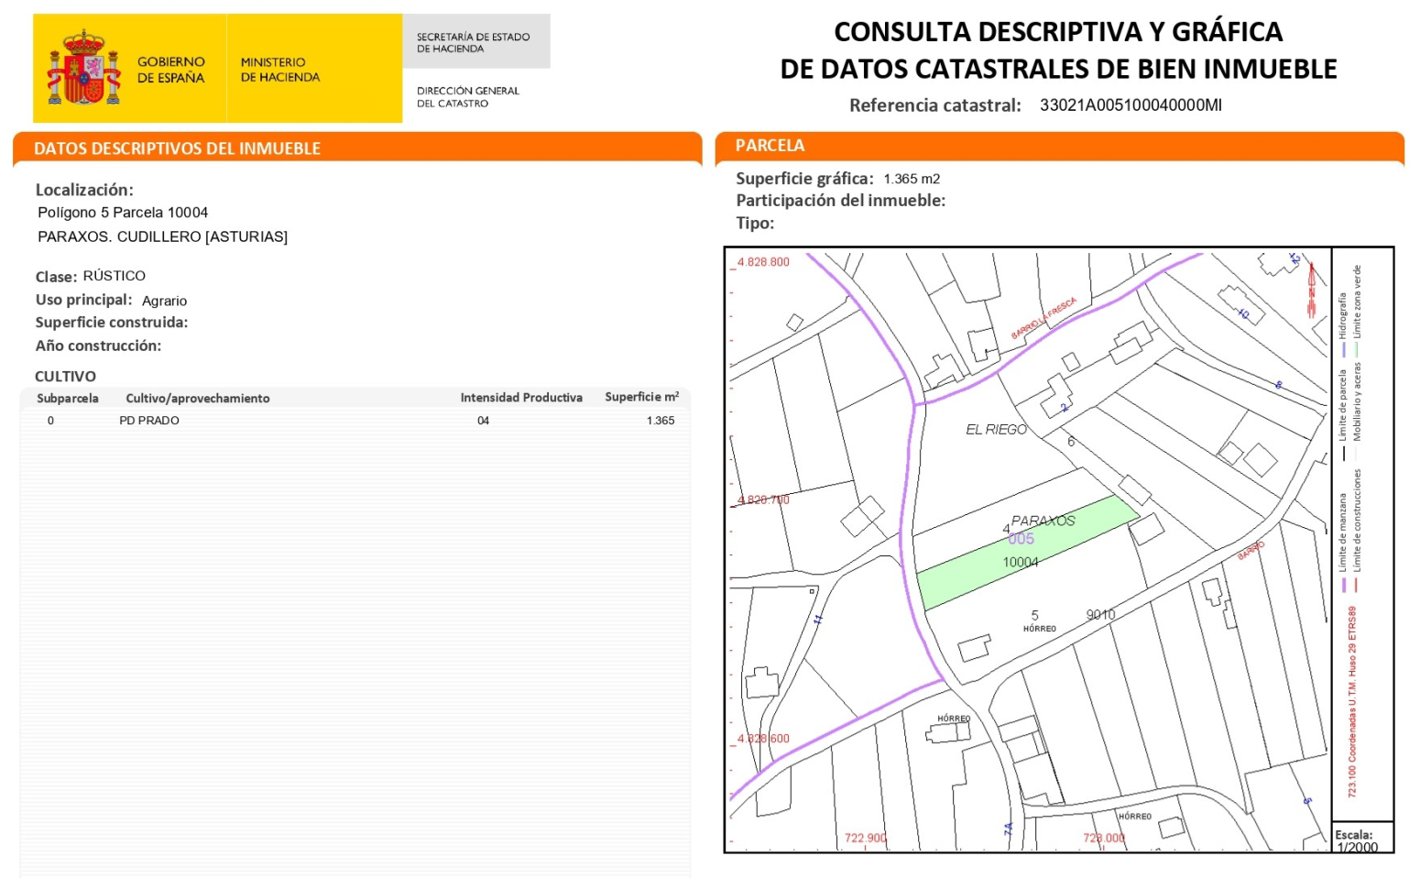The width and height of the screenshot is (1420, 878).
Task: Click the 'GOBIERNO DE ESPAÑA' text
Action: click(x=171, y=70)
